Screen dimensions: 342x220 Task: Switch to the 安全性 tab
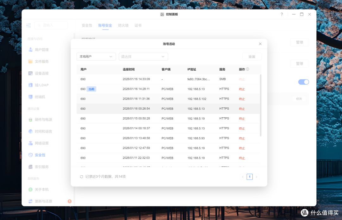(87, 25)
